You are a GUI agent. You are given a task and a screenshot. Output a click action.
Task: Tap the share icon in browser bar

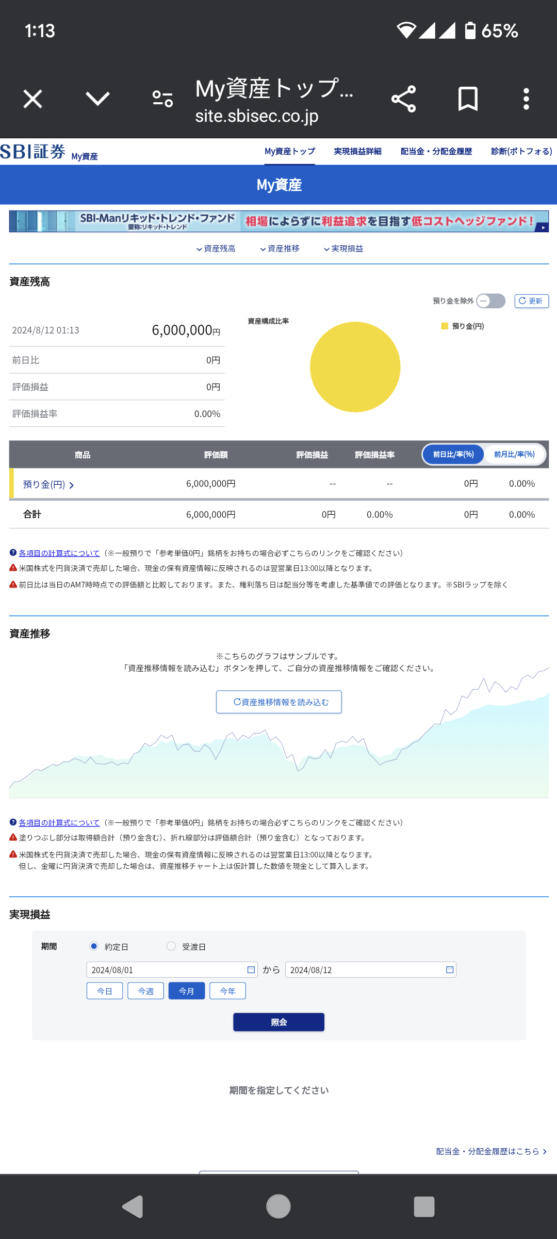pyautogui.click(x=403, y=99)
